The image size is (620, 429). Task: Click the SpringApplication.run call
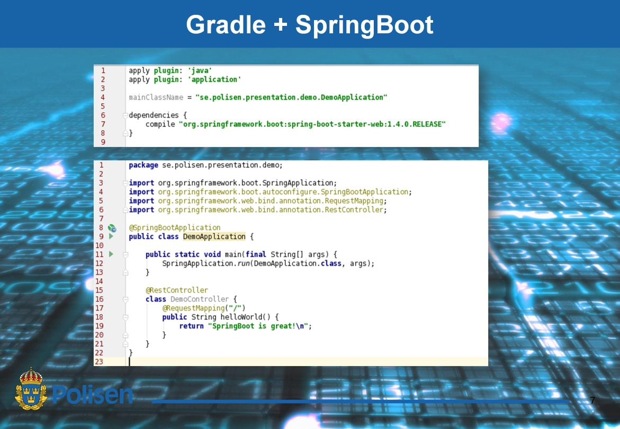click(268, 263)
